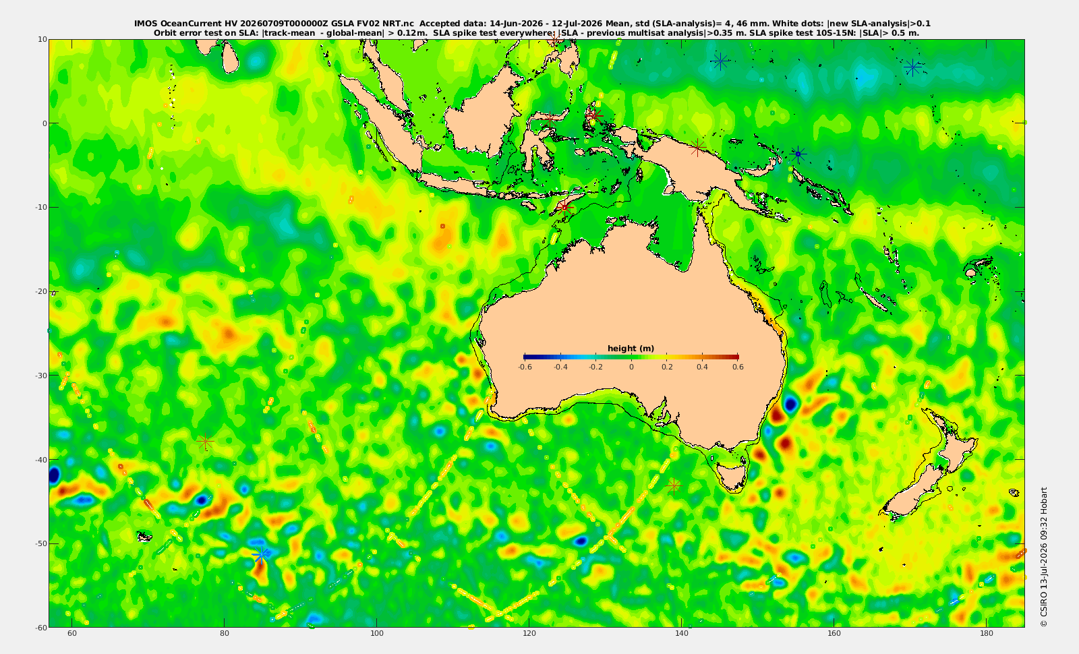Select the red asterisk on northern New Guinea
Viewport: 1079px width, 654px height.
[x=698, y=148]
